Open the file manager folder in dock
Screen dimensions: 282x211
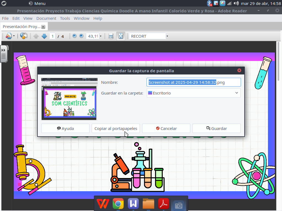[148, 204]
